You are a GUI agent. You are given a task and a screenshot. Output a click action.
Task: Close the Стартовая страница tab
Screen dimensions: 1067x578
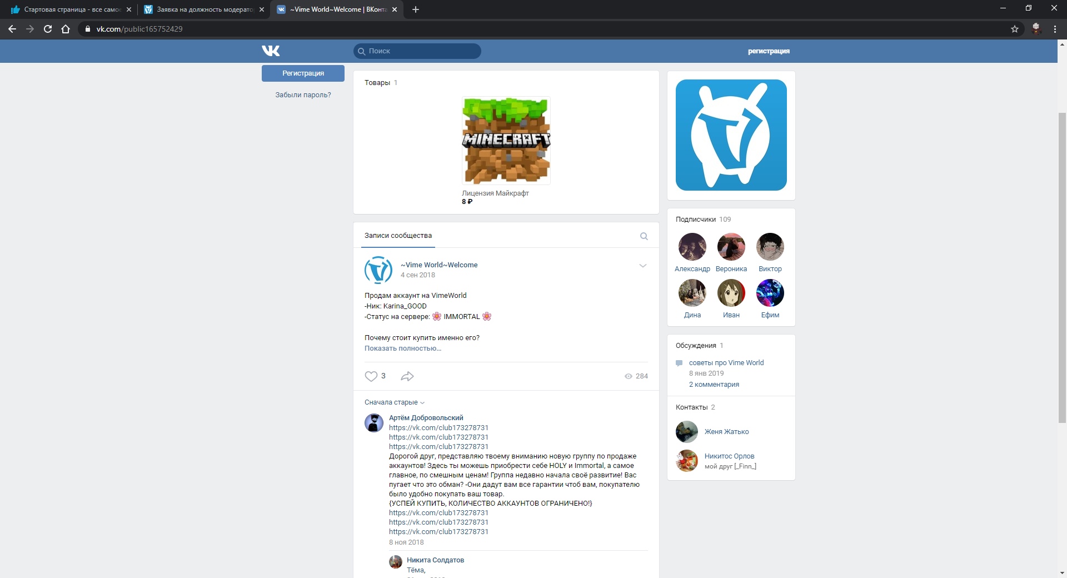pos(129,9)
